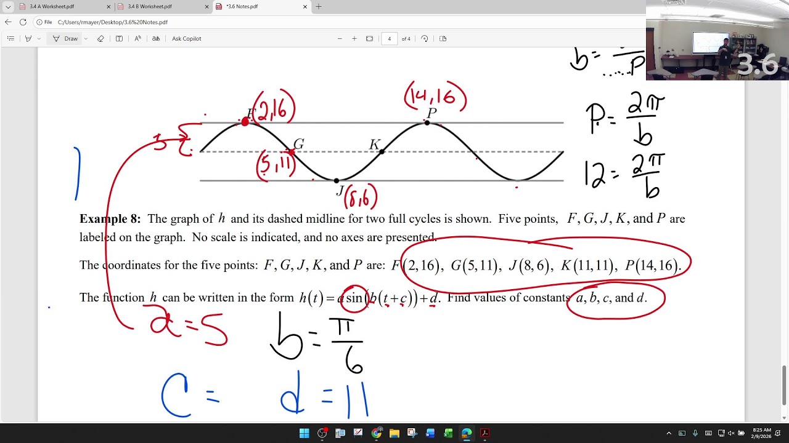Image resolution: width=789 pixels, height=443 pixels.
Task: Open the Windows Start menu
Action: [304, 433]
